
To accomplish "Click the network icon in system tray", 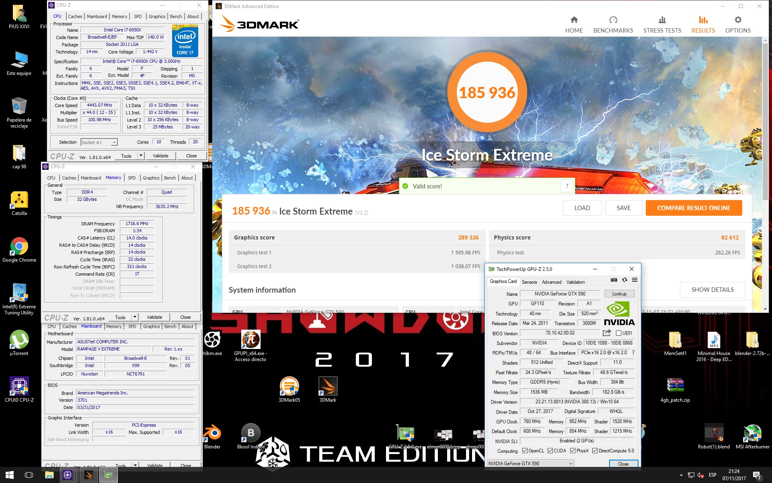I will click(x=691, y=475).
